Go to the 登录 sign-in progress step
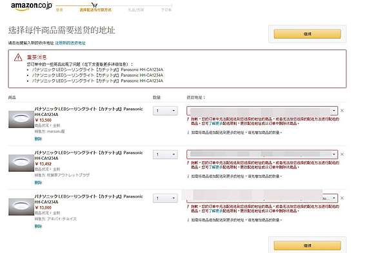The image size is (387, 253). tap(59, 10)
